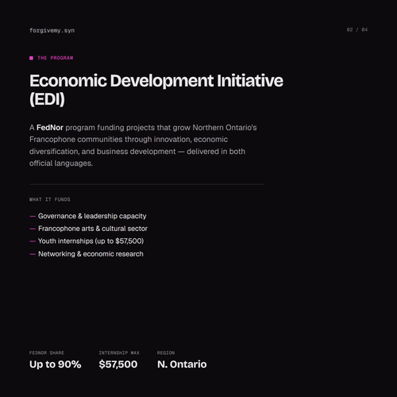The height and width of the screenshot is (397, 397).
Task: Click the WHAT IT FUNDS label
Action: pos(50,199)
